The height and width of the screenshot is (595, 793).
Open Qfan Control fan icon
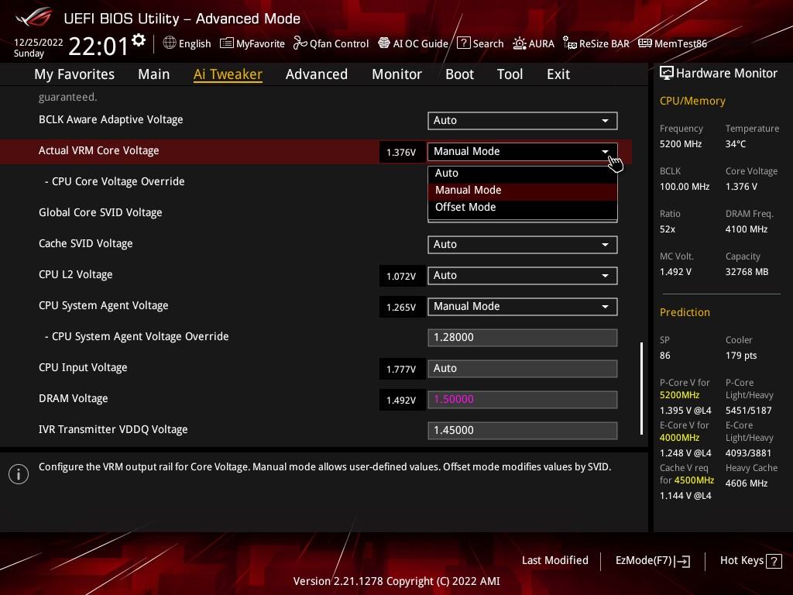300,43
